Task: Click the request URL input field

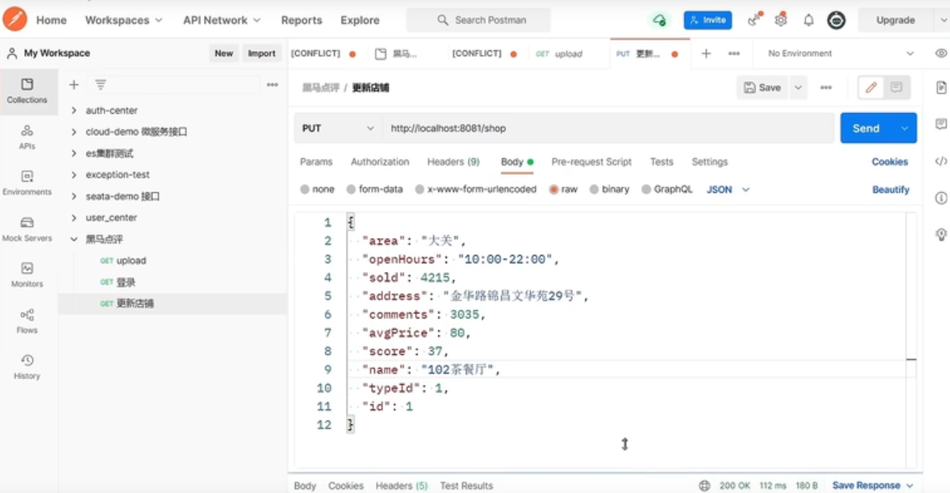Action: [608, 128]
